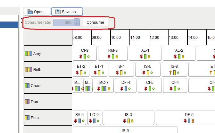The width and height of the screenshot is (215, 133).
Task: Click yellow chain link icon on RM-3
Action: click(117, 57)
